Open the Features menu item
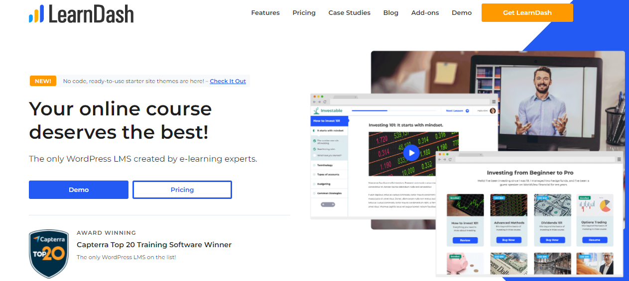The width and height of the screenshot is (629, 281). click(x=265, y=13)
